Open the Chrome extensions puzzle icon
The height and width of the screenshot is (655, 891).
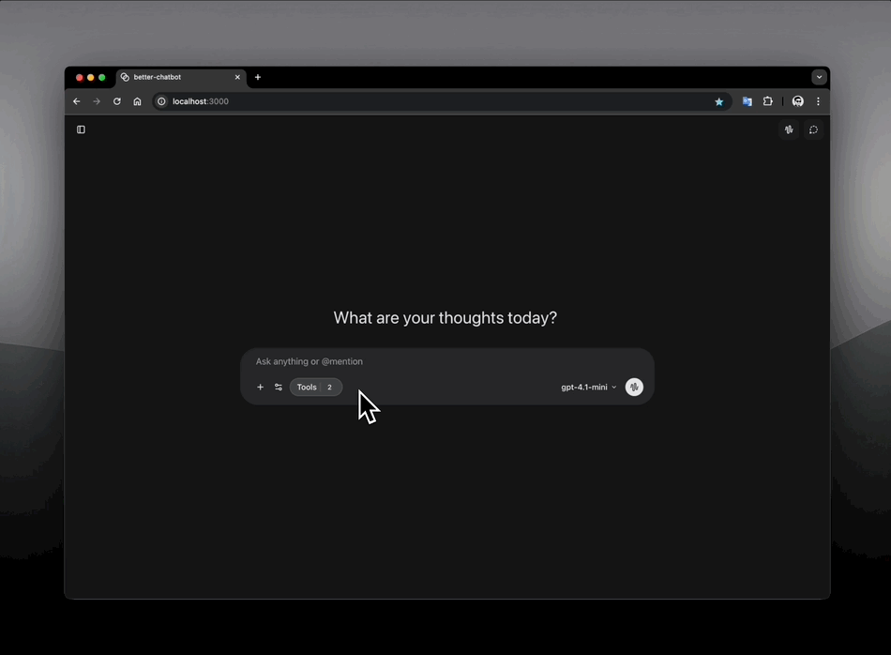[x=767, y=101]
